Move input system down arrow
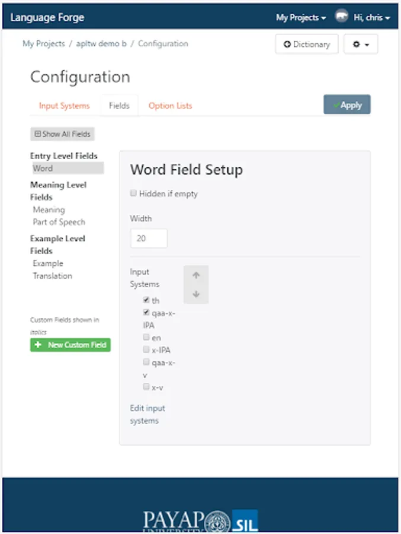The height and width of the screenshot is (534, 401). (x=196, y=294)
